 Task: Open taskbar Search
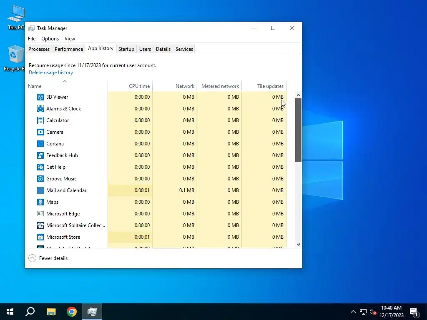pyautogui.click(x=30, y=312)
